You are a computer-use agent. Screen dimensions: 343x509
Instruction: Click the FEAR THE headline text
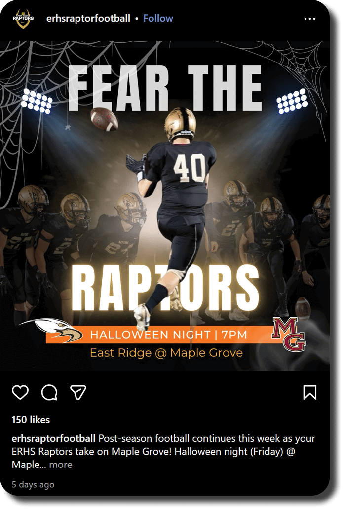pos(165,88)
